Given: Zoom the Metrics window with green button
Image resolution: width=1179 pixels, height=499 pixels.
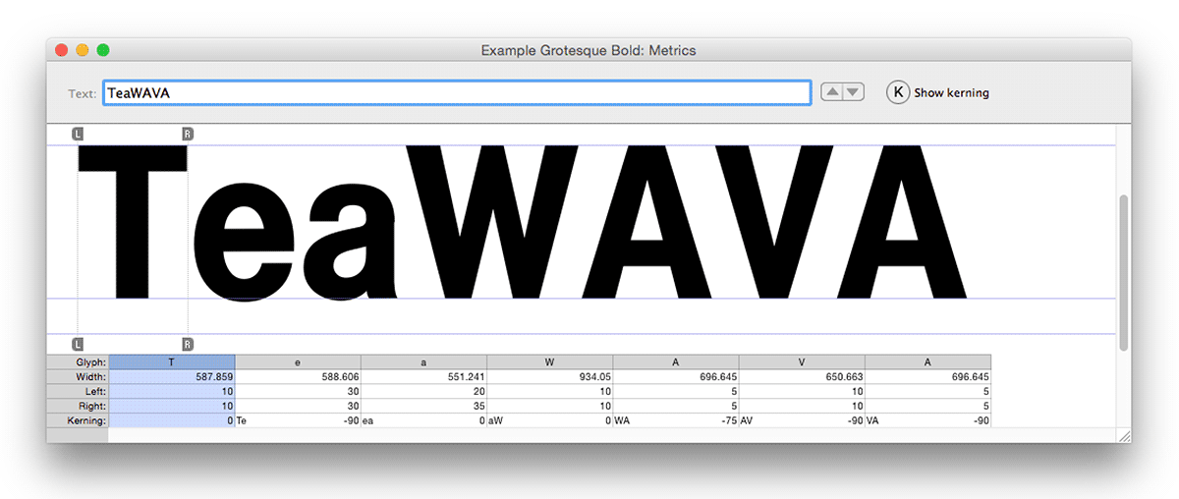Looking at the screenshot, I should [103, 50].
